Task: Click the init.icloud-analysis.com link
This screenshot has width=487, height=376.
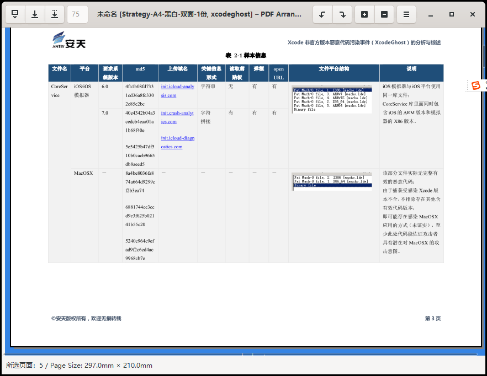Action: [177, 91]
